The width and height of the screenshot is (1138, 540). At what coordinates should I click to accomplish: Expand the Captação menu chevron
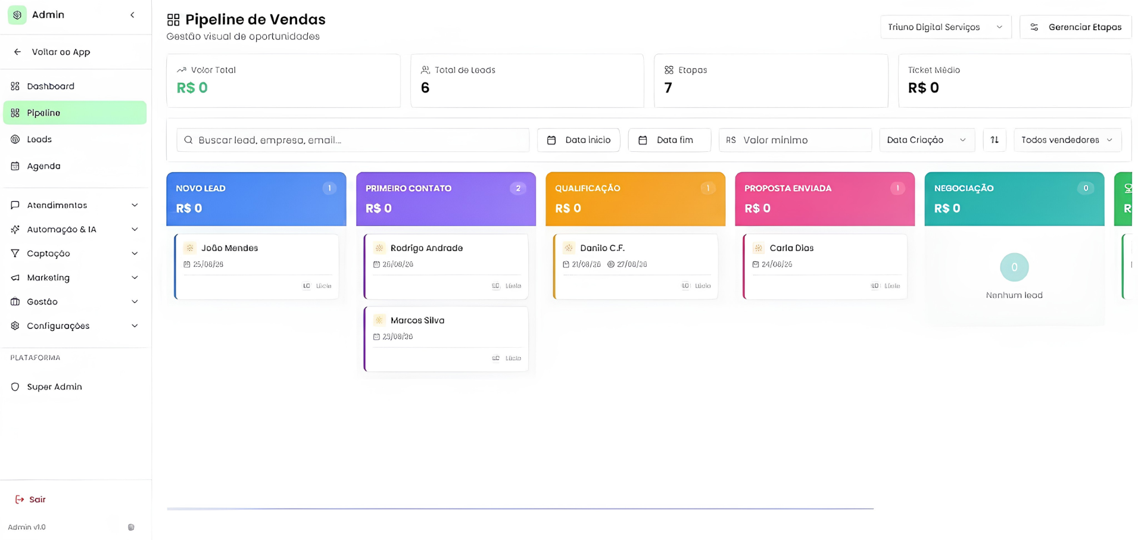click(x=135, y=254)
